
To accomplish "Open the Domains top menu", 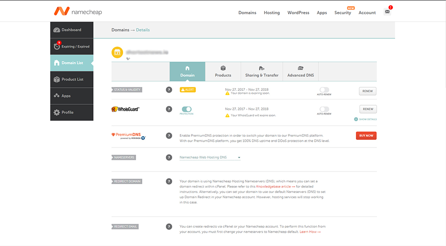I will pyautogui.click(x=247, y=13).
